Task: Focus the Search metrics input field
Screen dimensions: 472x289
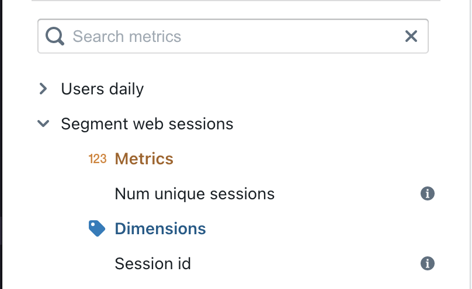Action: pyautogui.click(x=234, y=37)
